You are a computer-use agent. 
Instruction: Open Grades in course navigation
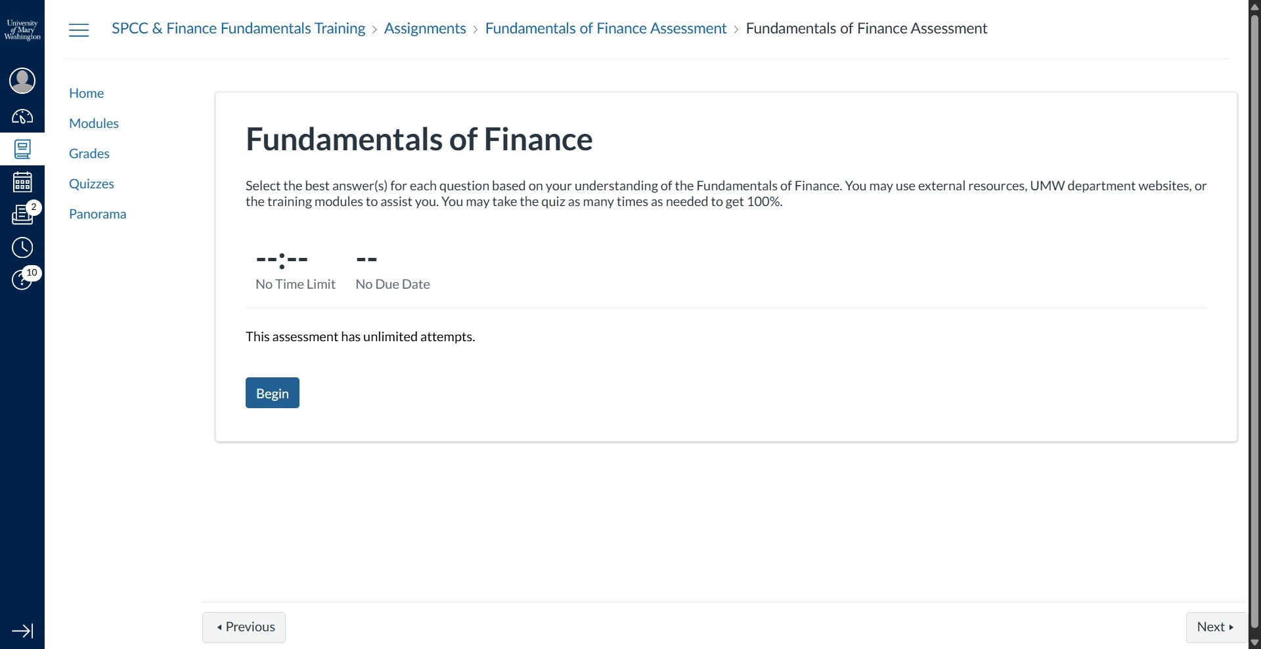click(89, 154)
